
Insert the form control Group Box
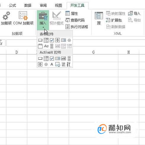[40, 46]
